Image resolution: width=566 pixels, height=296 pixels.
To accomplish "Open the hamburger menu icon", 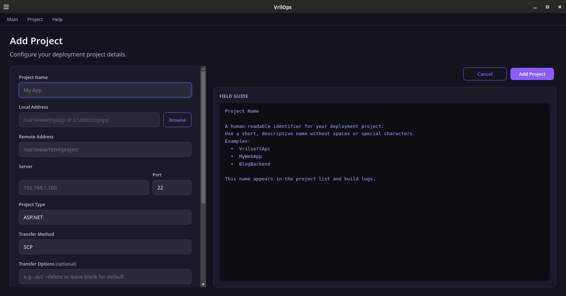I will click(x=6, y=7).
